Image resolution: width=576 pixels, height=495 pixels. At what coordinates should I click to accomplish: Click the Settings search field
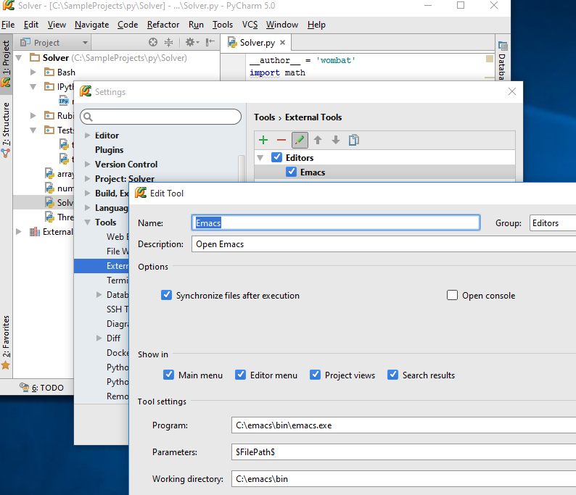coord(160,117)
